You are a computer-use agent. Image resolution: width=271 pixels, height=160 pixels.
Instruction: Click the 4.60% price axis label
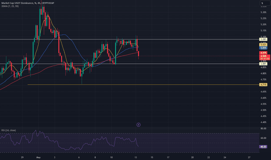coord(263,98)
